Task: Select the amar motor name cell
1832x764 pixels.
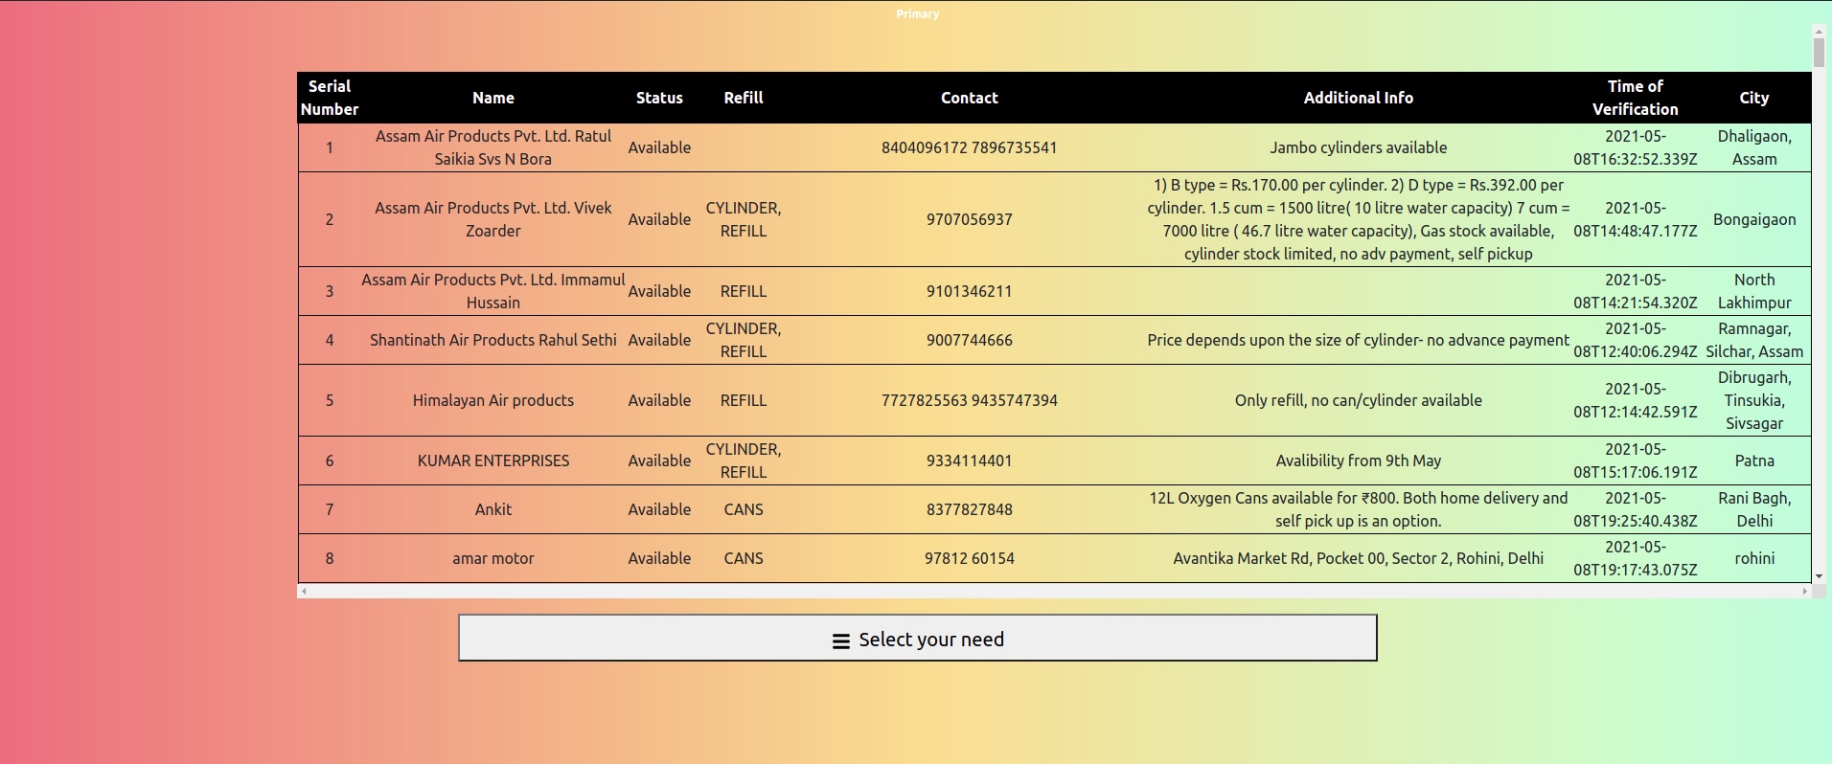Action: click(x=492, y=558)
